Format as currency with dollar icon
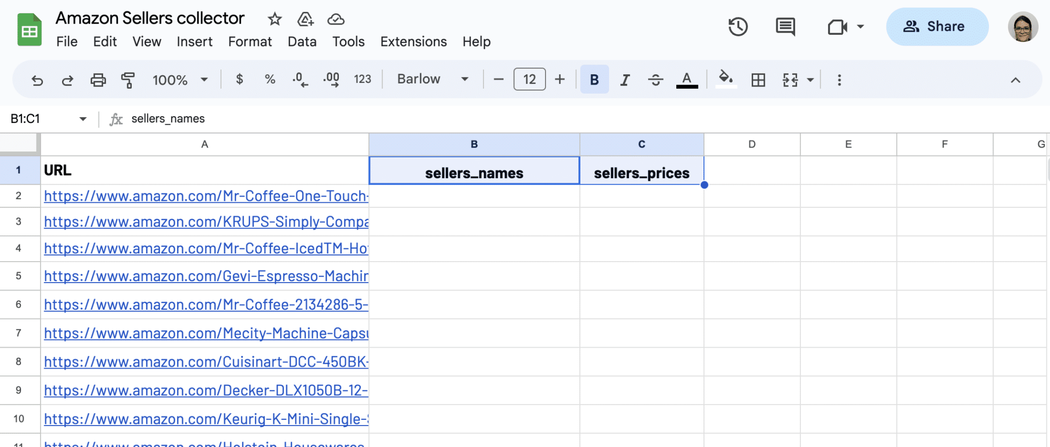Image resolution: width=1050 pixels, height=447 pixels. [x=239, y=79]
